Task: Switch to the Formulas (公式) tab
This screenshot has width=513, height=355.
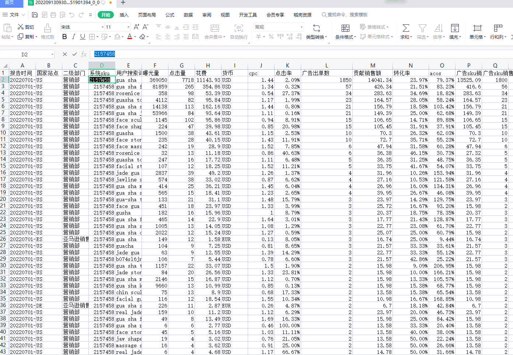Action: [170, 15]
